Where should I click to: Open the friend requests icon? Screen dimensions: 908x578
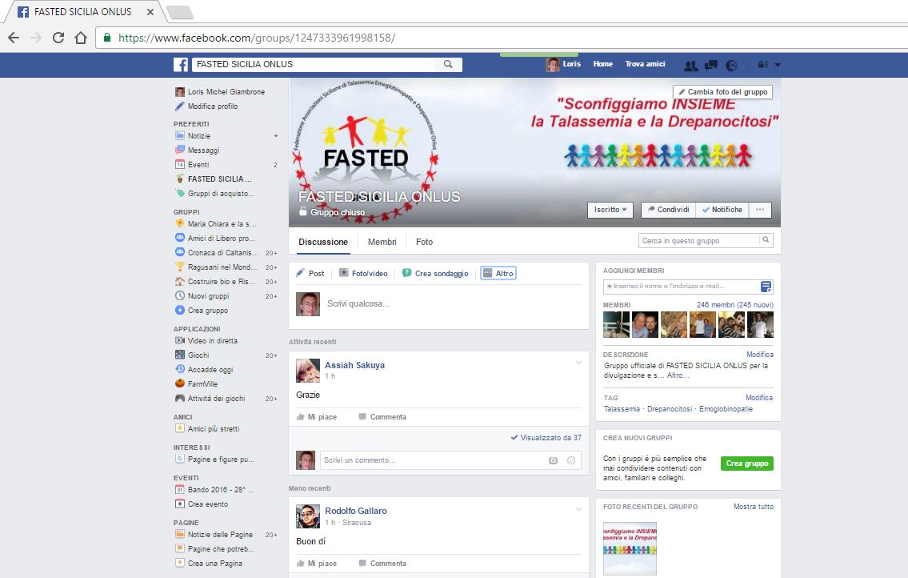click(690, 65)
